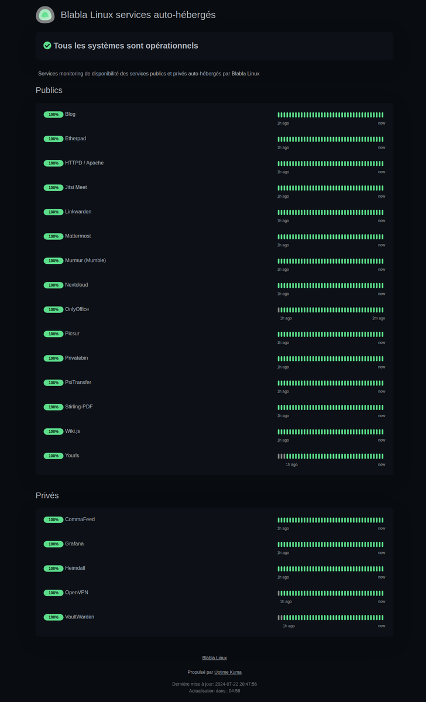426x702 pixels.
Task: Click the Publics section heading
Action: 49,90
